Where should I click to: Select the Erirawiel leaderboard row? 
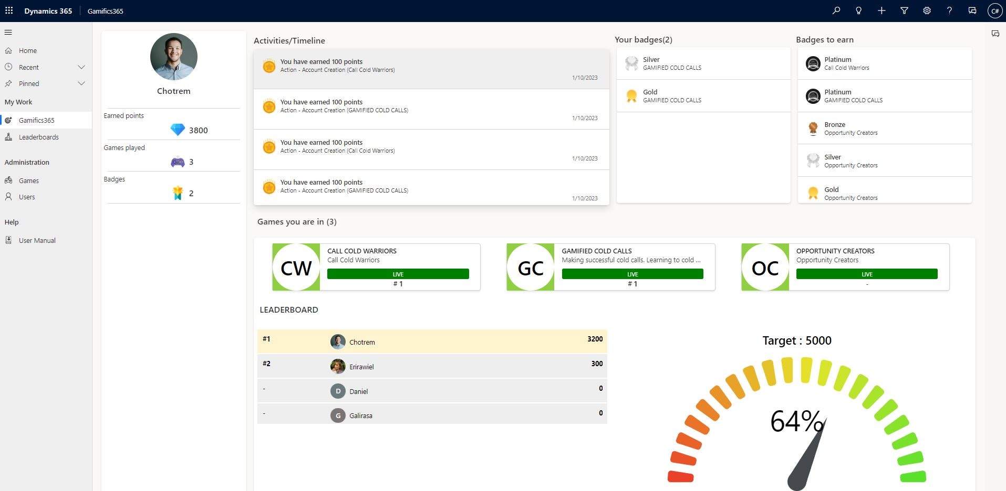coord(432,366)
